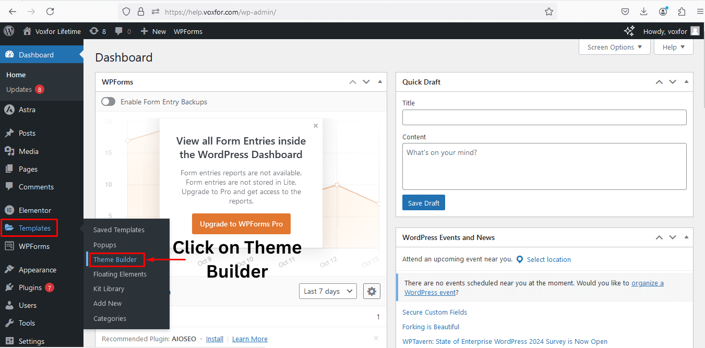Click the Save Draft button

(x=423, y=202)
